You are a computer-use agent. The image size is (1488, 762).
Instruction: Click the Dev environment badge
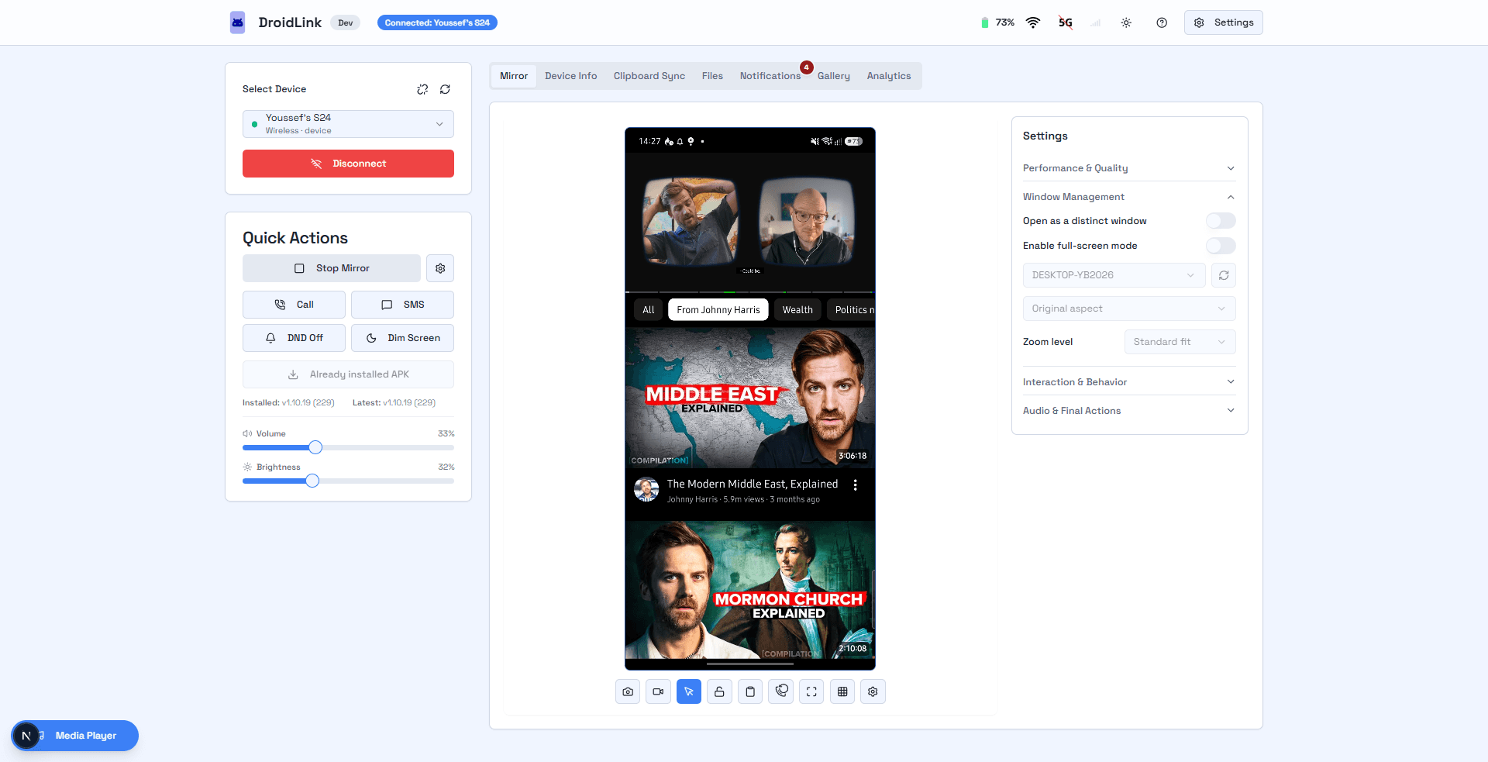[x=345, y=22]
